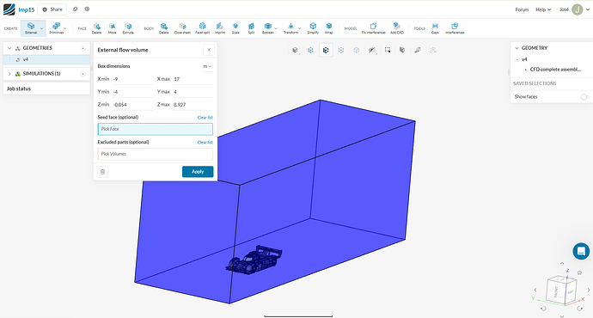Enable box selection tool
Viewport: 593px width, 318px height.
[388, 50]
